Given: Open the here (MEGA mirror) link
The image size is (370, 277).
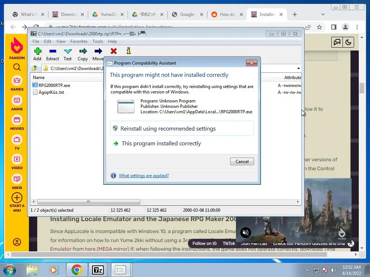Looking at the screenshot, I should pos(107,249).
